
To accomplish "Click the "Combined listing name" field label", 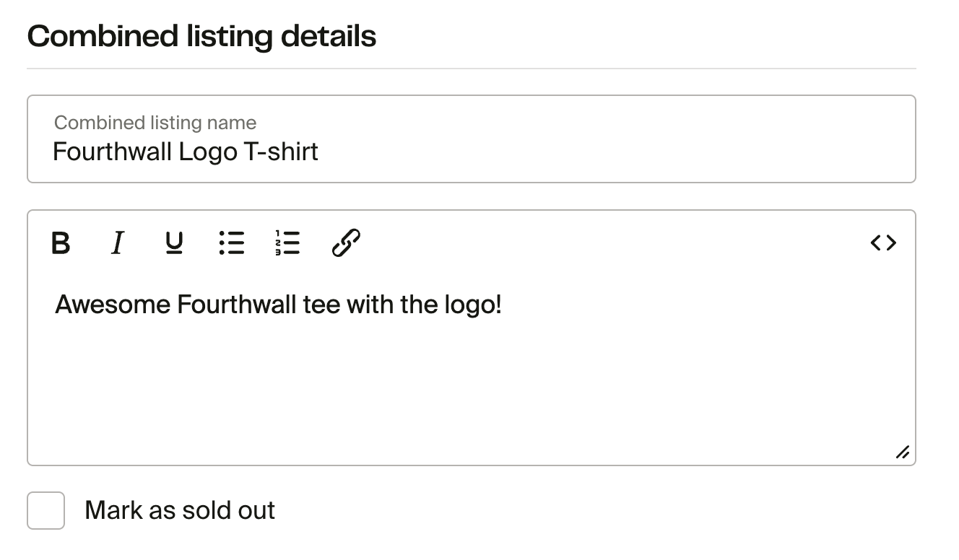I will 155,123.
